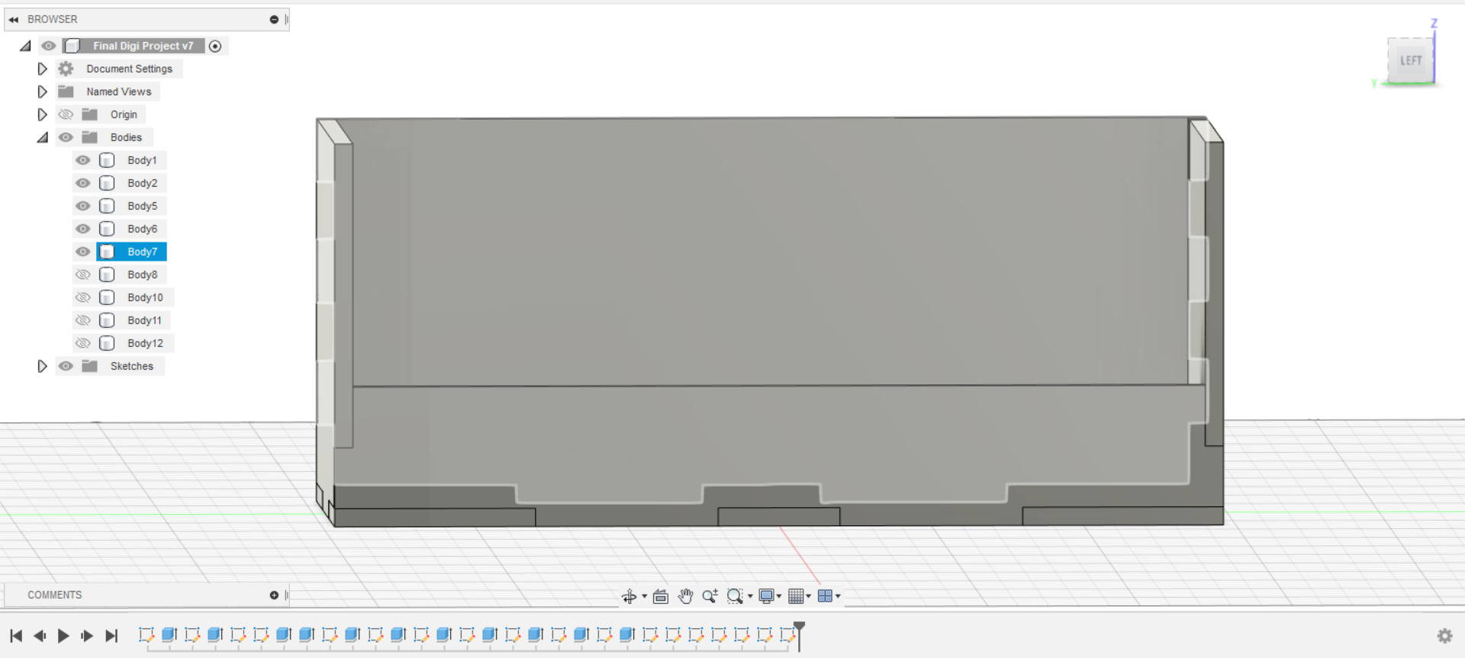Select the first sketch feature in timeline
Image resolution: width=1465 pixels, height=658 pixels.
click(146, 634)
